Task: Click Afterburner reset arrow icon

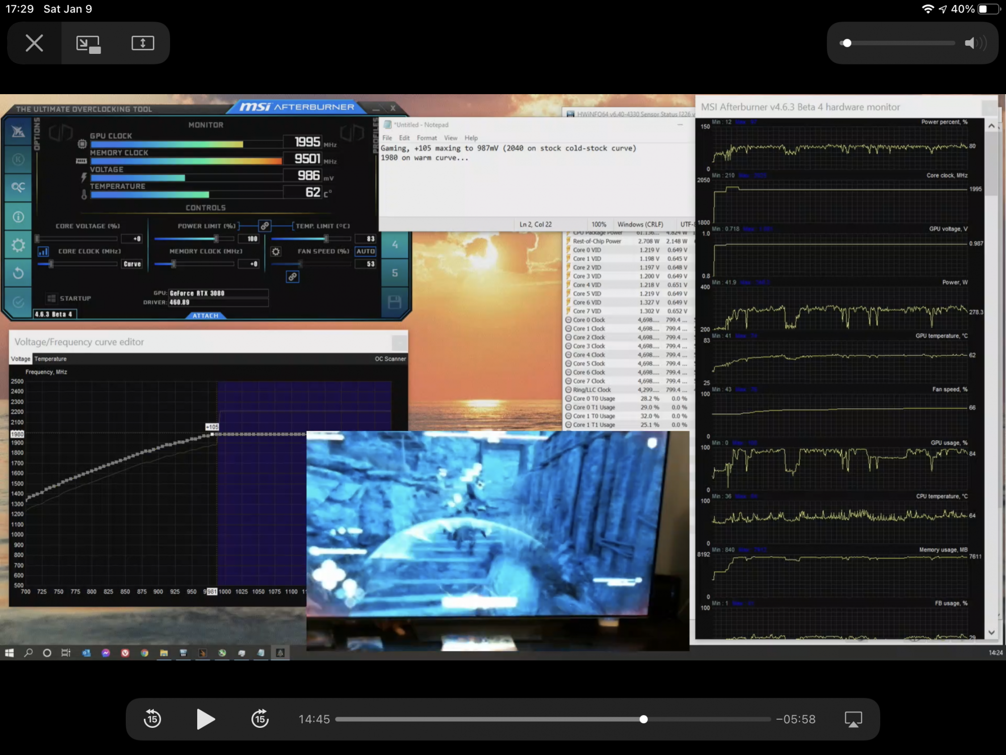Action: pos(19,273)
